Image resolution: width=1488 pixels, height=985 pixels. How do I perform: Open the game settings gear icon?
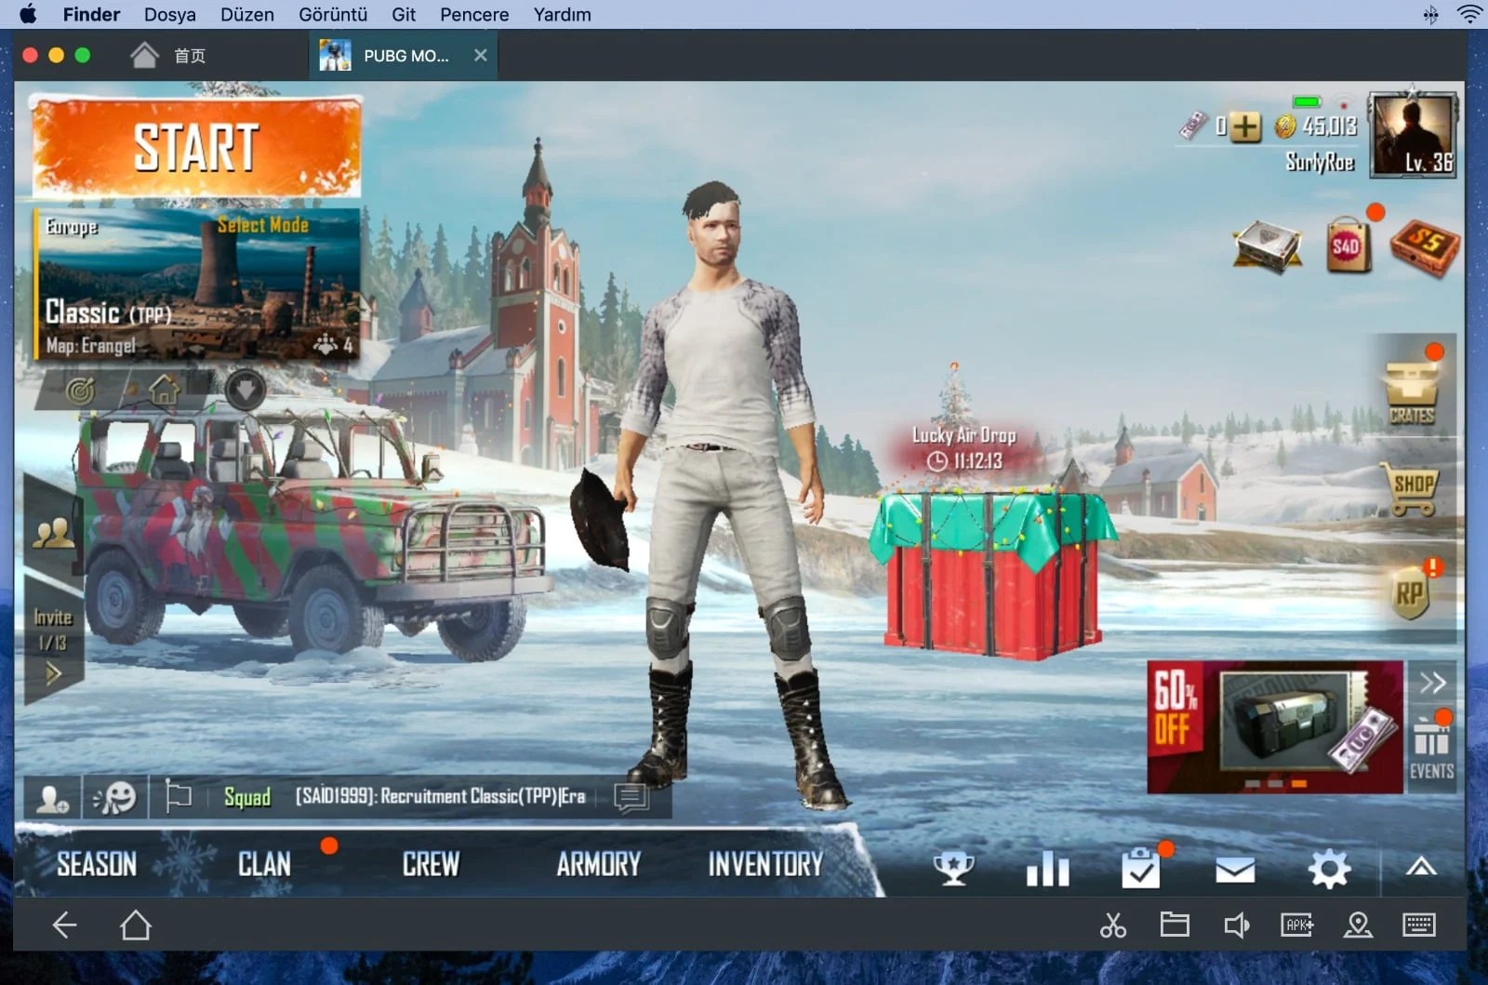(1329, 870)
